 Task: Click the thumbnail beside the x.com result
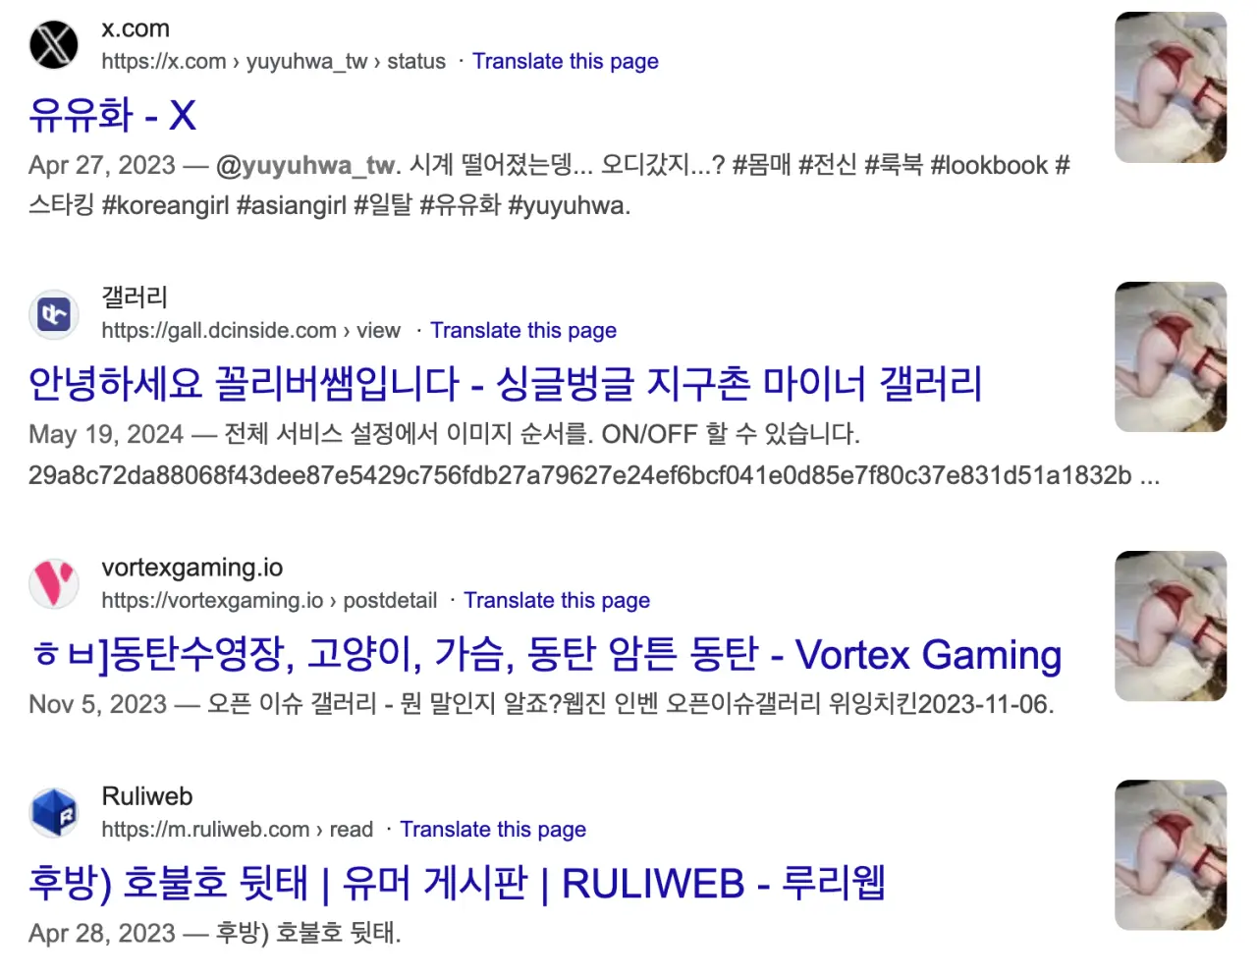1171,87
